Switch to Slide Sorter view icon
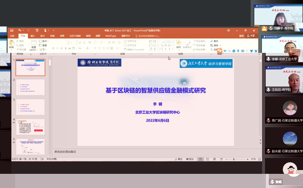 click(x=208, y=159)
